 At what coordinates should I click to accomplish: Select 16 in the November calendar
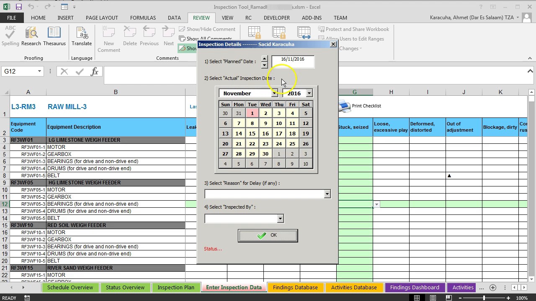(x=265, y=134)
